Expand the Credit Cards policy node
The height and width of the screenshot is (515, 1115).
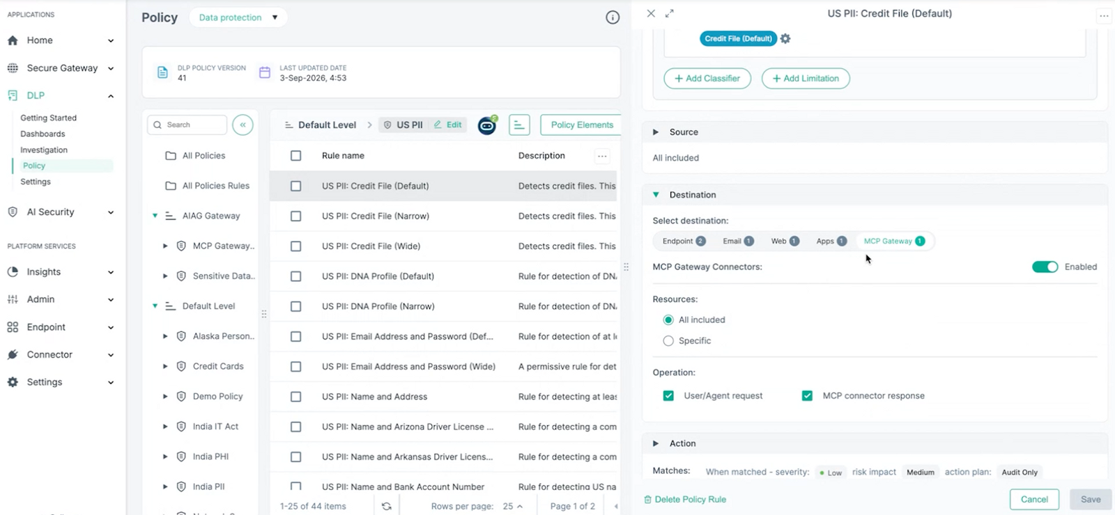165,366
